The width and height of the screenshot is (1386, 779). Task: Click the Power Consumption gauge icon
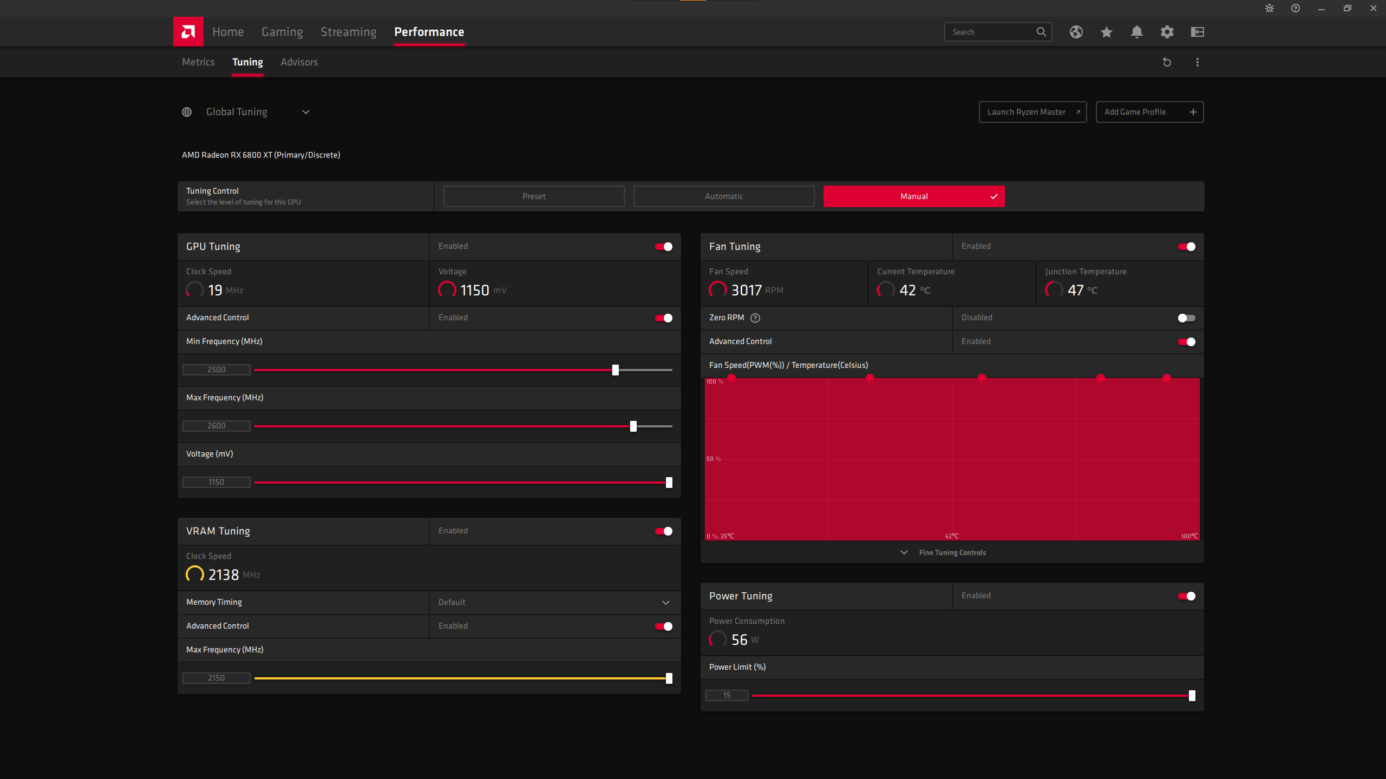718,639
